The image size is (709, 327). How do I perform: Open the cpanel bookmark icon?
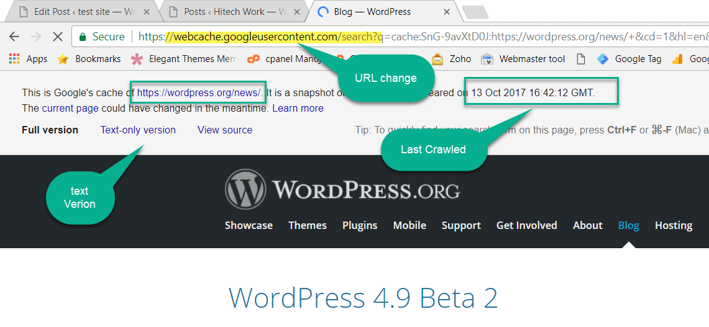click(254, 59)
